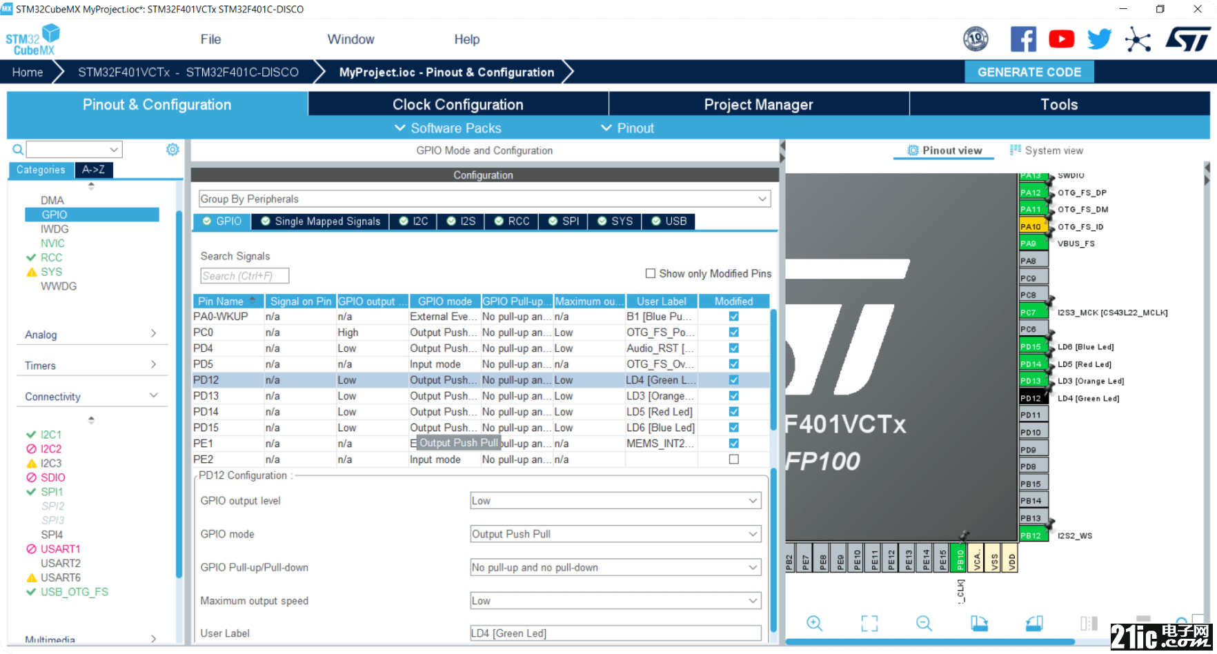
Task: Edit the User Label field
Action: (615, 633)
